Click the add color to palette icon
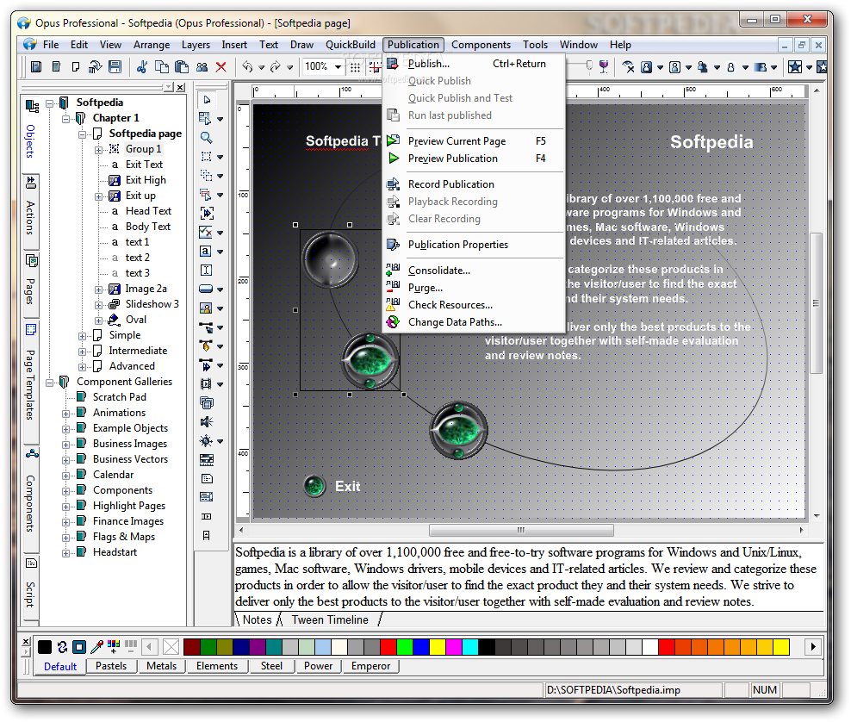 click(114, 646)
